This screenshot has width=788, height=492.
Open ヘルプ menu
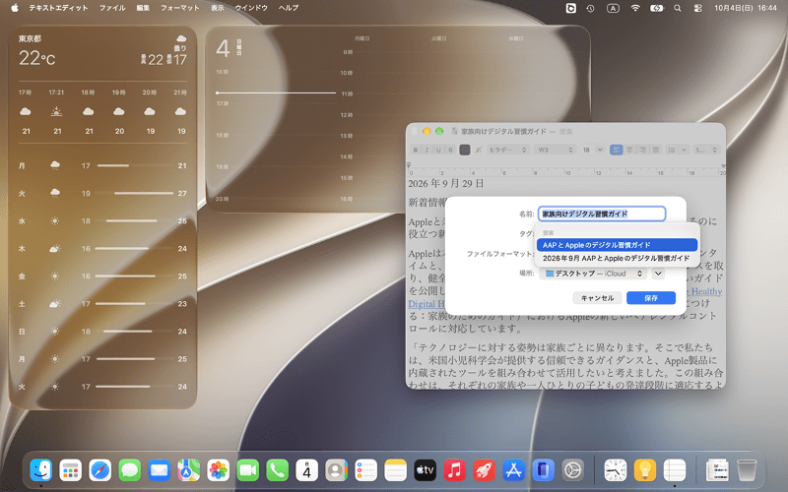tap(289, 8)
